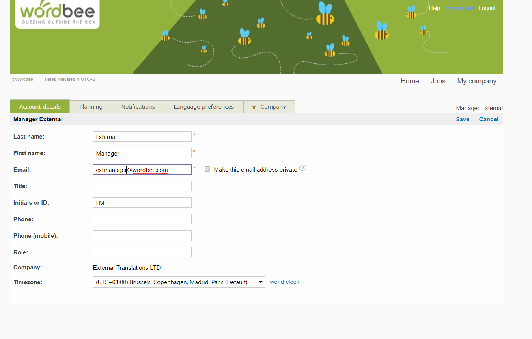The height and width of the screenshot is (339, 532).
Task: Open the timezone selection combo box
Action: [174, 282]
